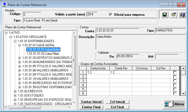Click the Contas Inicial button
The height and width of the screenshot is (112, 188).
coord(92,102)
